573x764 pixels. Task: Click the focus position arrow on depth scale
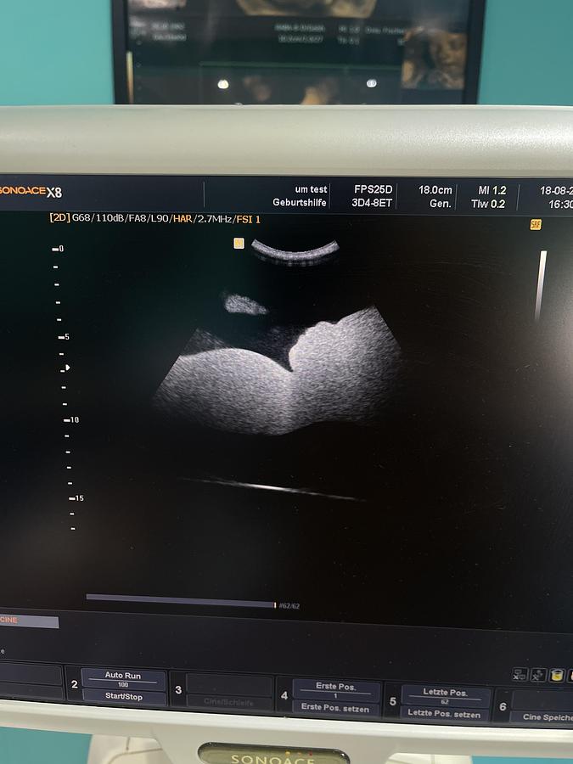point(68,368)
